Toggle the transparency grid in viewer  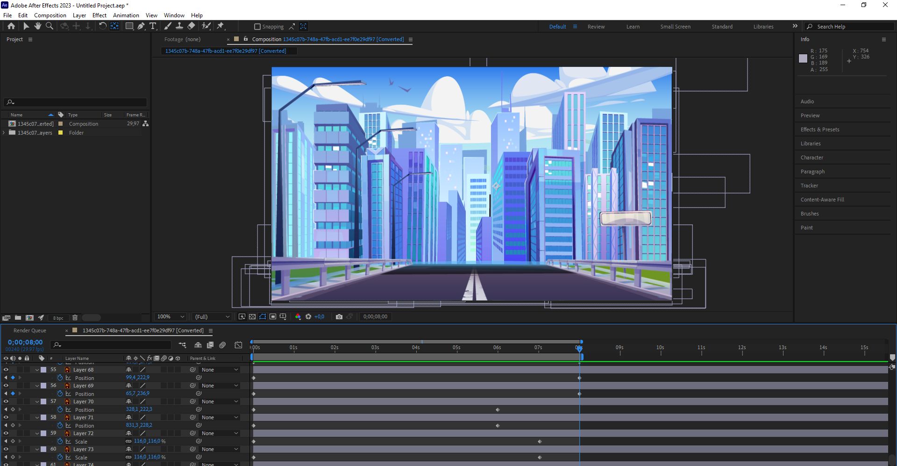click(x=252, y=316)
